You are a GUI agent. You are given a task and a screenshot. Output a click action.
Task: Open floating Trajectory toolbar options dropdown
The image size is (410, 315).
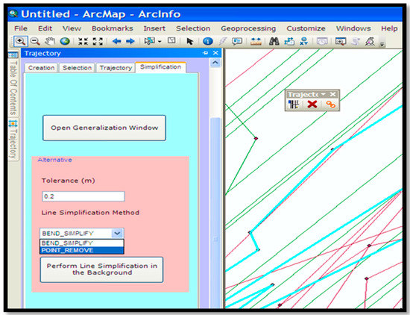coord(324,94)
